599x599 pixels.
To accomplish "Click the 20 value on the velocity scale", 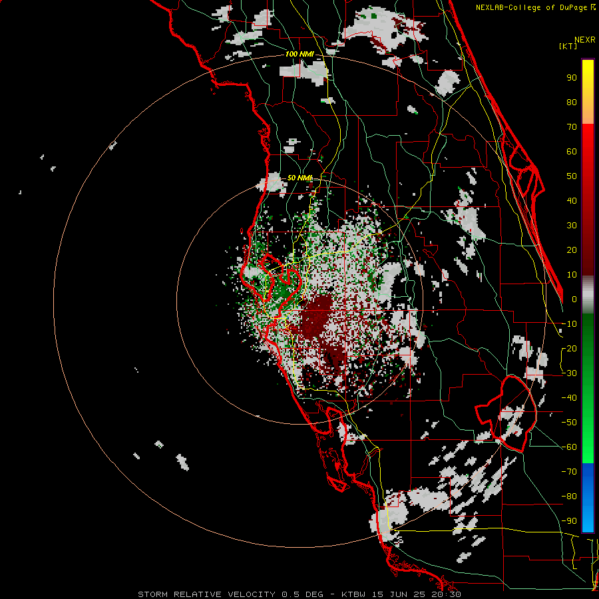I will [572, 250].
